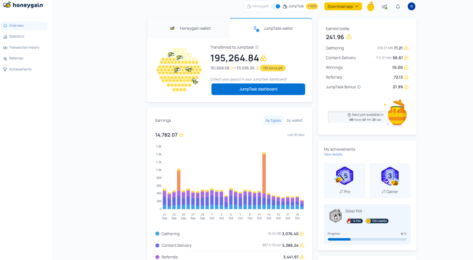473x260 pixels.
Task: Click info icon next to JumpTask Bonus
Action: (x=359, y=87)
